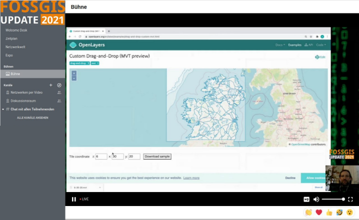Open Netzwerkwelt page
359x220 pixels.
[x=15, y=47]
